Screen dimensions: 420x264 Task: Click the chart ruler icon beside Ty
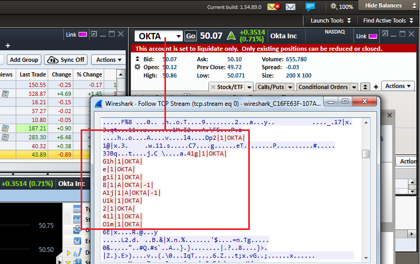tap(77, 209)
